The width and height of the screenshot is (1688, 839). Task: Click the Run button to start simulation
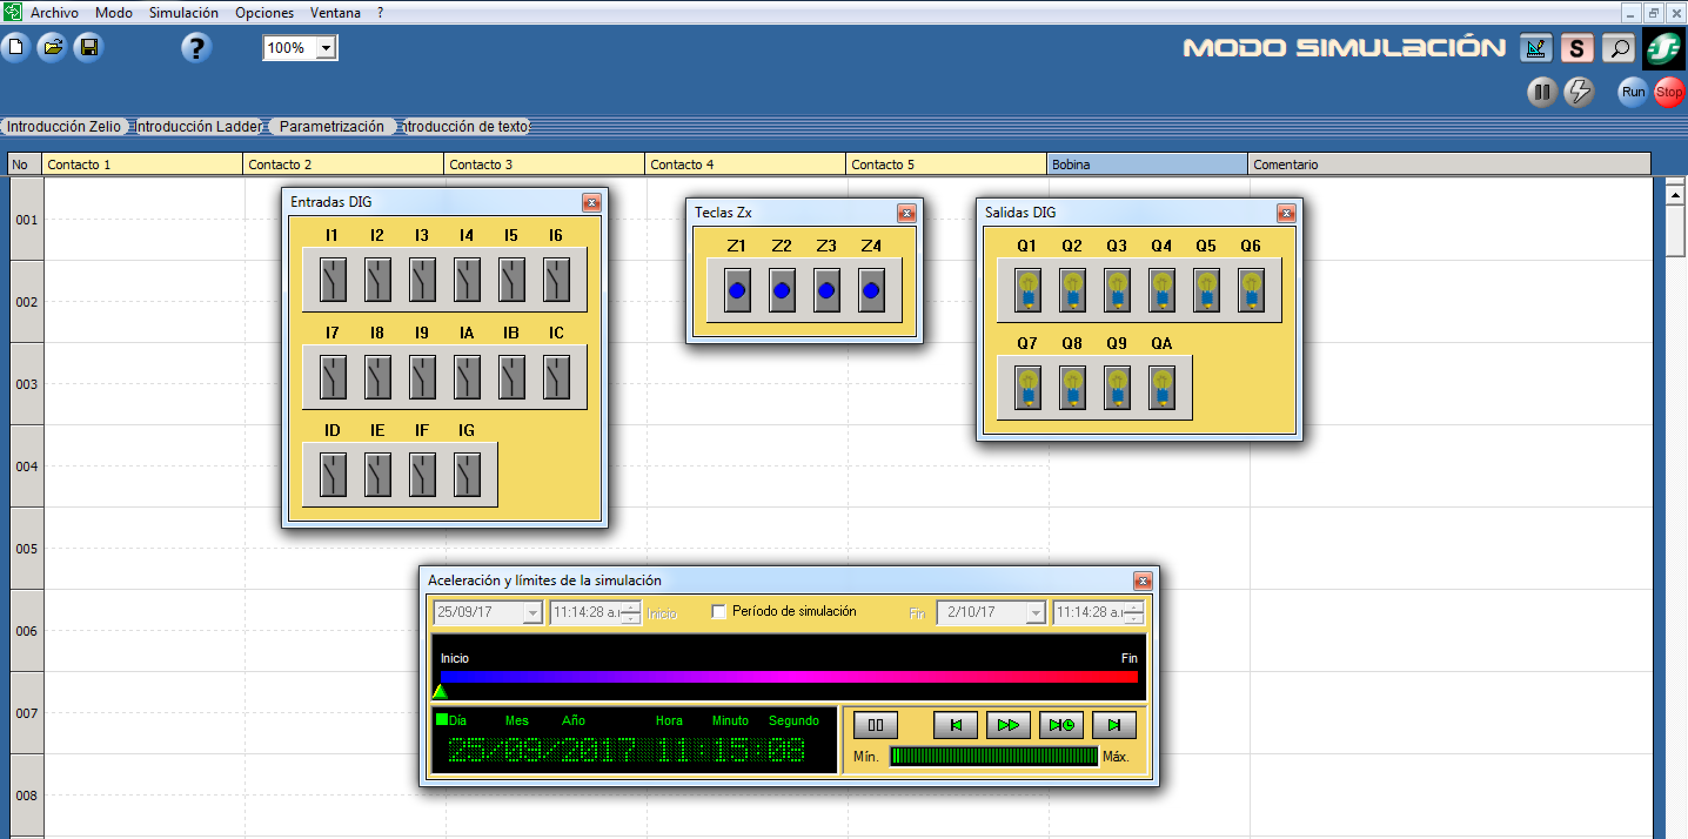tap(1632, 90)
